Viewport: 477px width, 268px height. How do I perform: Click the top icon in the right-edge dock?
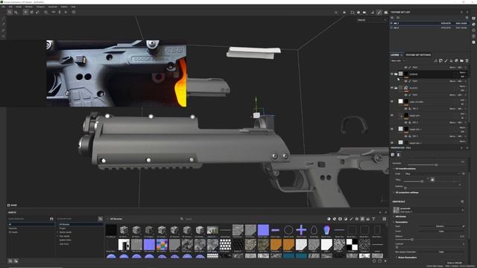474,18
